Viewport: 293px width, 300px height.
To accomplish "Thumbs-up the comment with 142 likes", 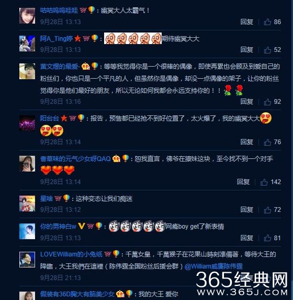I will coord(264,182).
